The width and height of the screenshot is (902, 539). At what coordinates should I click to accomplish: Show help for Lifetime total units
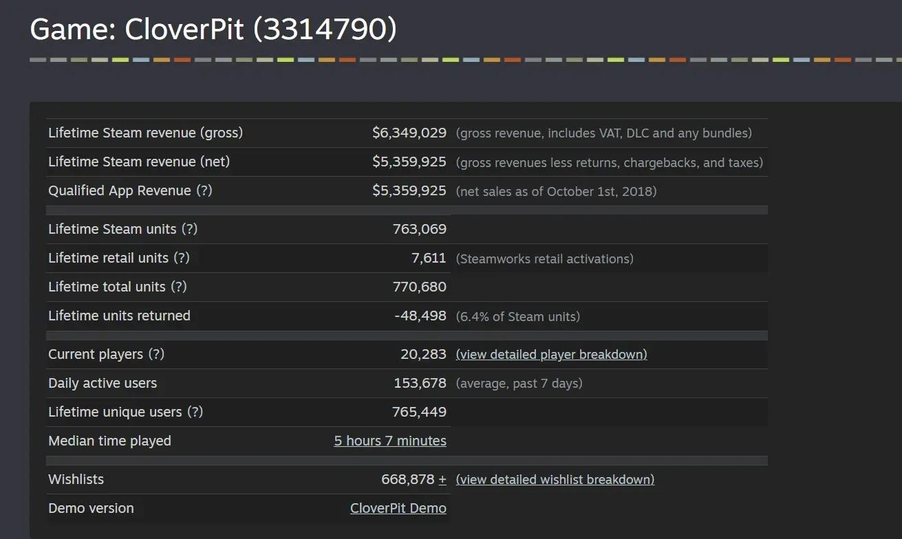(x=179, y=287)
